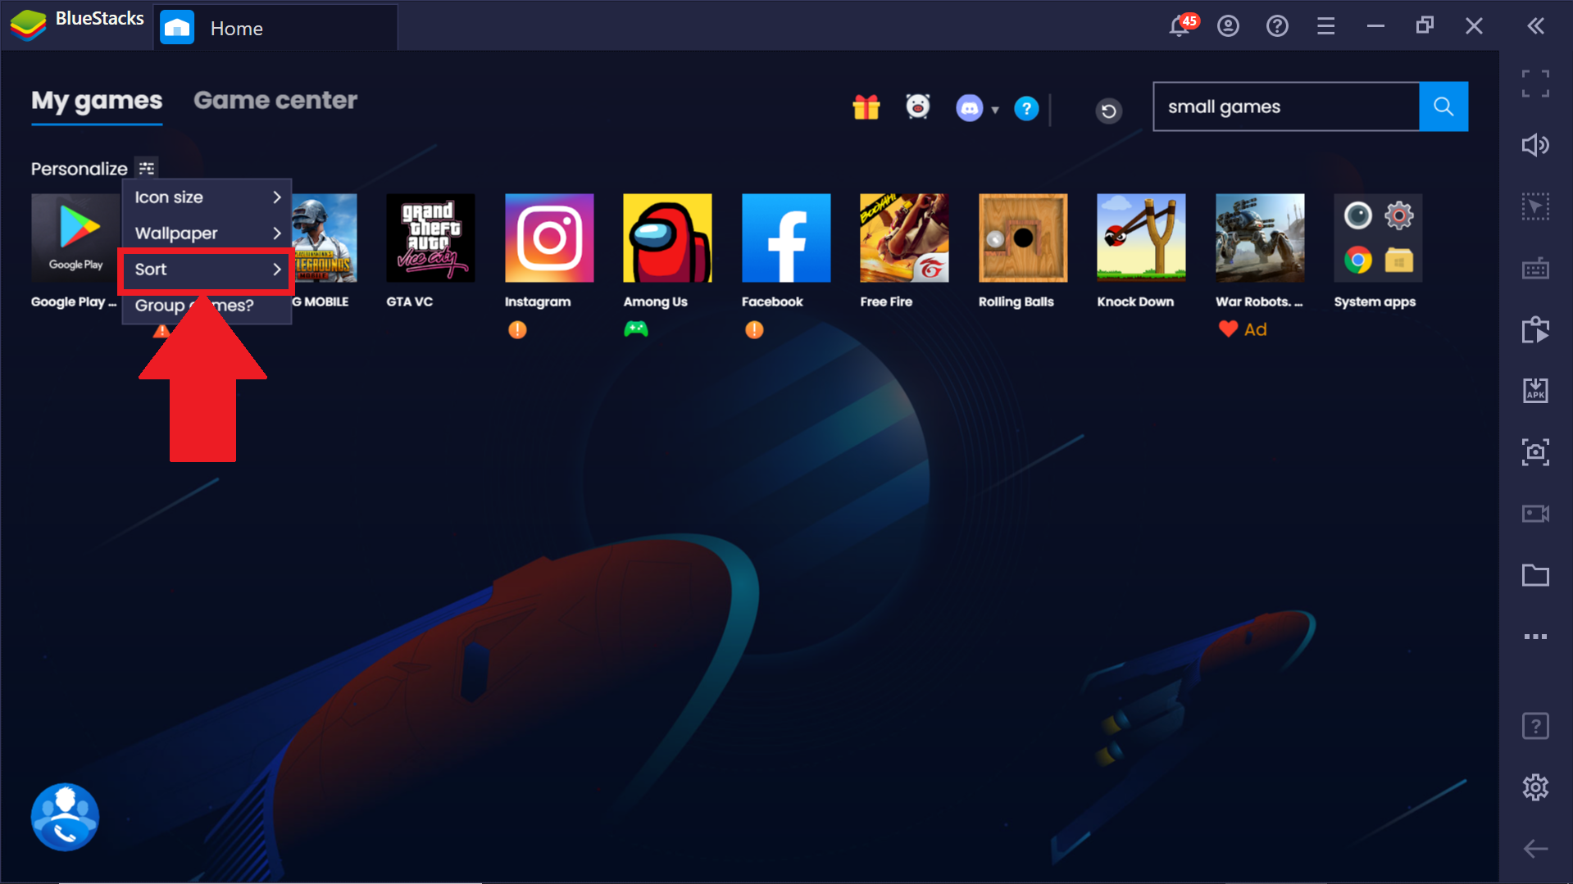Image resolution: width=1573 pixels, height=884 pixels.
Task: Click the blue question mark help icon
Action: coord(1026,108)
